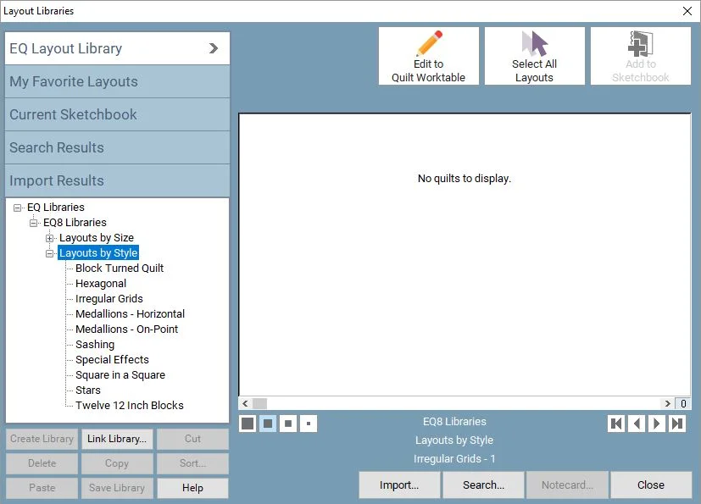Open the EQ Layout Library section

117,48
